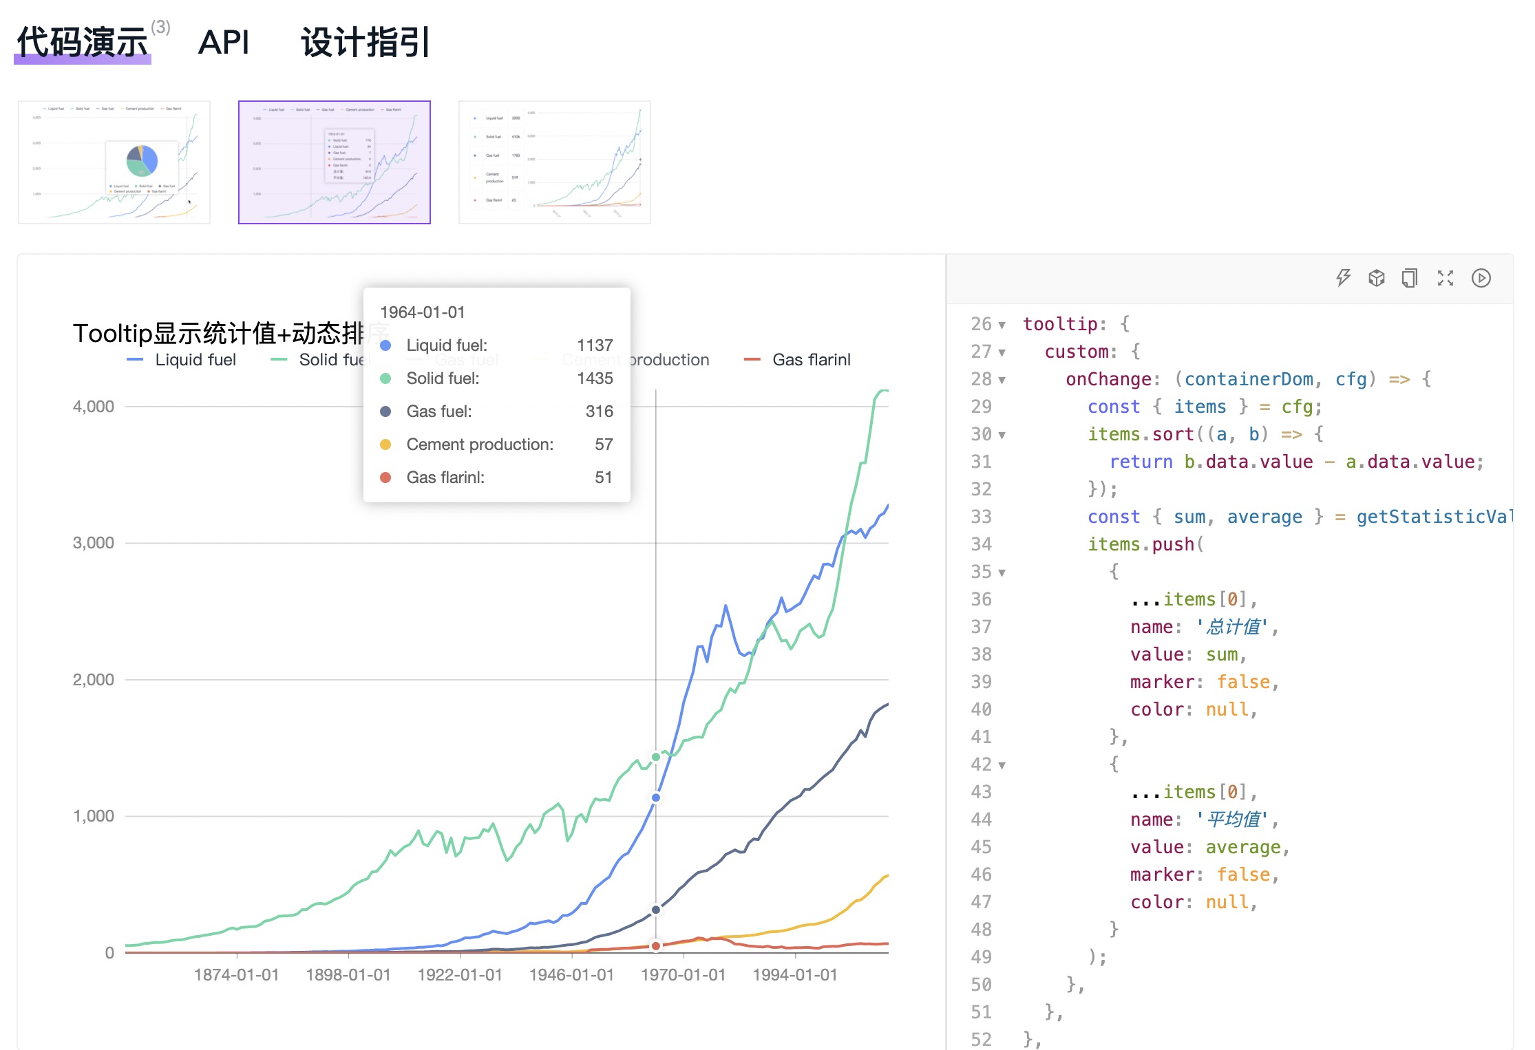Expand the demo to fullscreen
This screenshot has height=1050, width=1535.
coord(1446,278)
